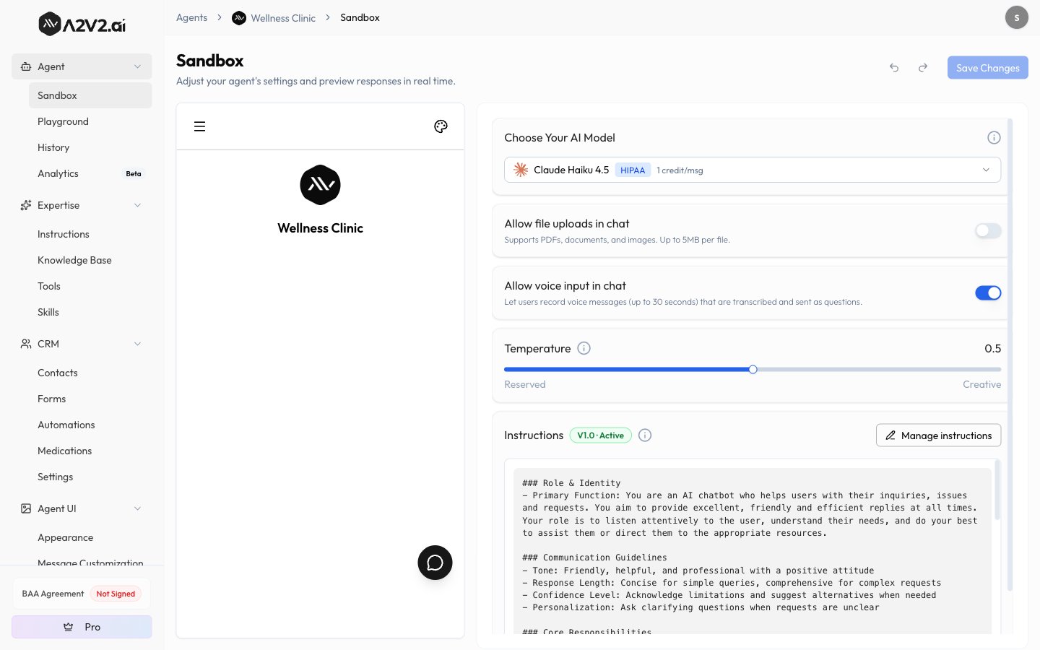Click inside the instructions text area
Viewport: 1040px width, 650px height.
(752, 551)
